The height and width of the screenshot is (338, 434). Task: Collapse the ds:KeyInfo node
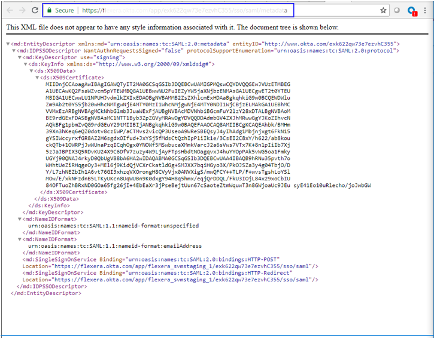click(25, 64)
